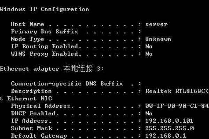Click the Node Type value 'Unknown'
This screenshot has width=209, height=139.
point(158,39)
